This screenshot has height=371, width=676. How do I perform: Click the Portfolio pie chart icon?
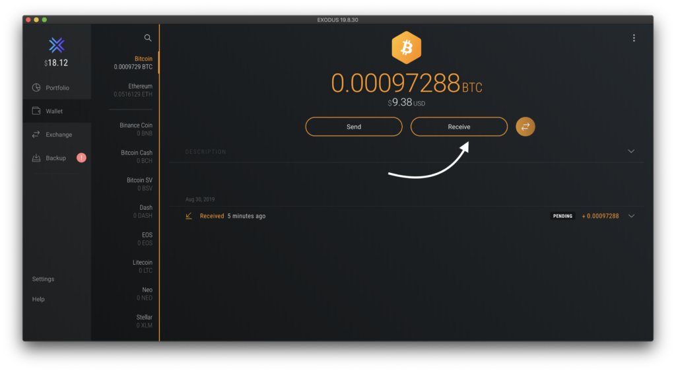click(36, 88)
